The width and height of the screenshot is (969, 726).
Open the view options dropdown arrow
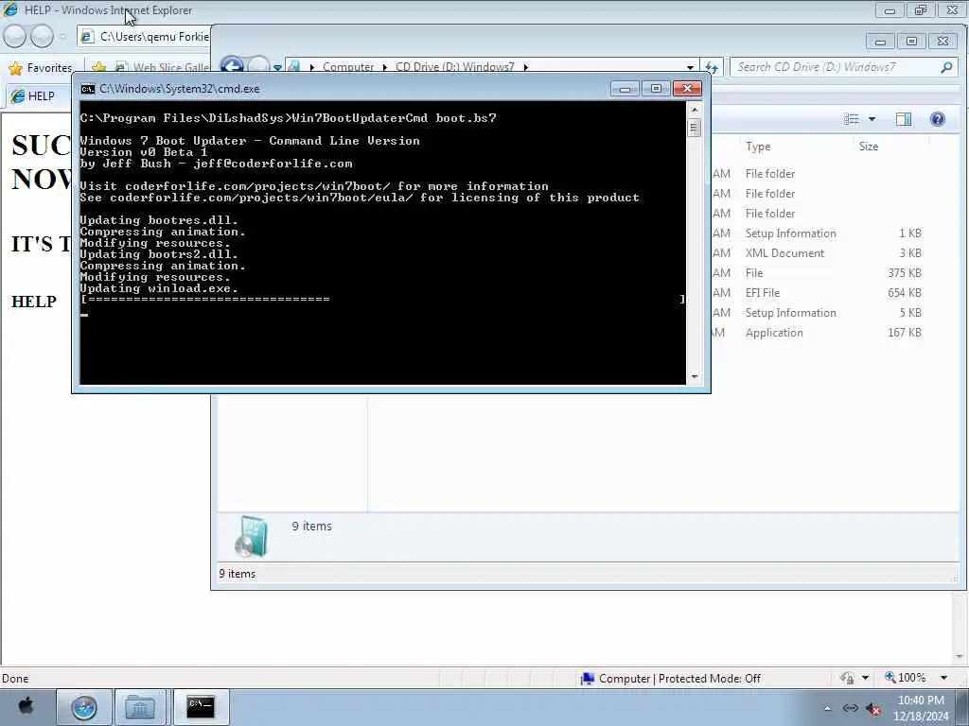point(872,119)
